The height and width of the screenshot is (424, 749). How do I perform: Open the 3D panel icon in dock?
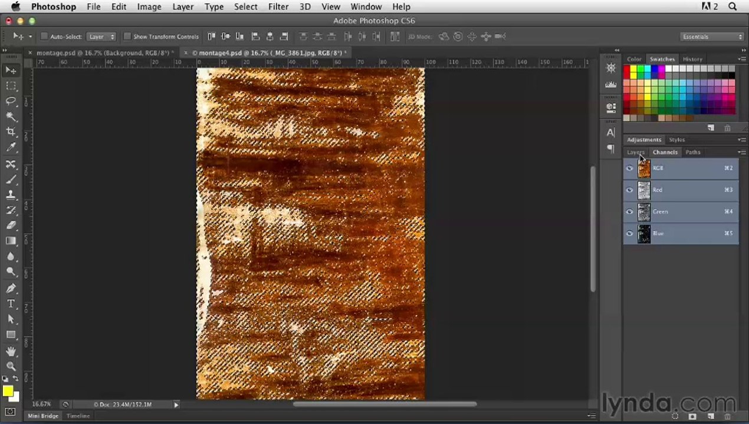click(x=611, y=108)
